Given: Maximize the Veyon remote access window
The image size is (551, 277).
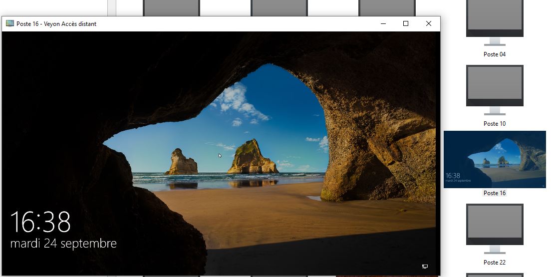Looking at the screenshot, I should 406,23.
